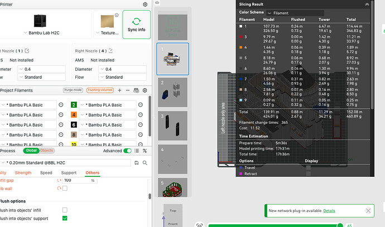Open Strength tab

(x=23, y=173)
